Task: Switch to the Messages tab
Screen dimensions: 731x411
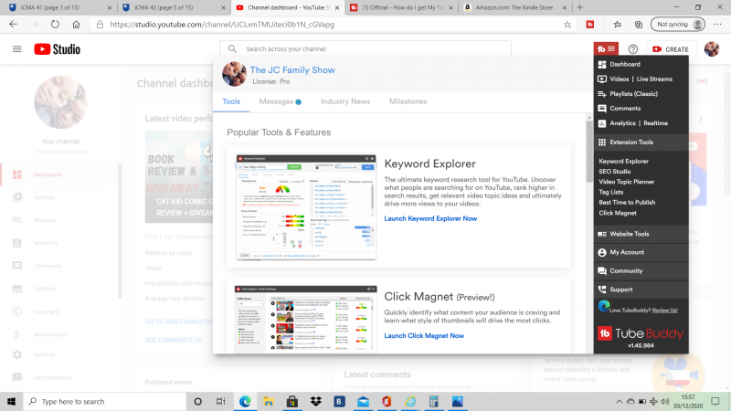Action: (x=279, y=101)
